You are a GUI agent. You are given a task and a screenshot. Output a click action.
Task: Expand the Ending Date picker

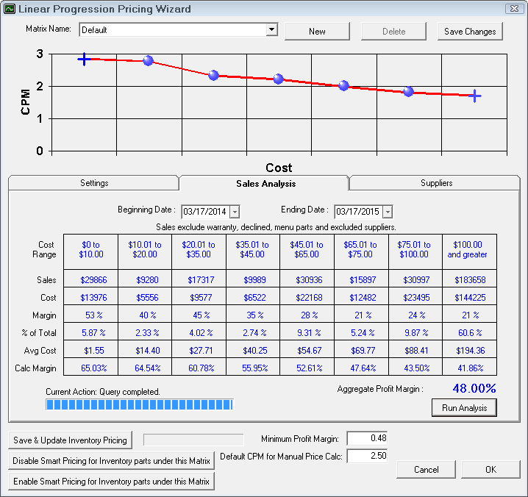coord(388,212)
